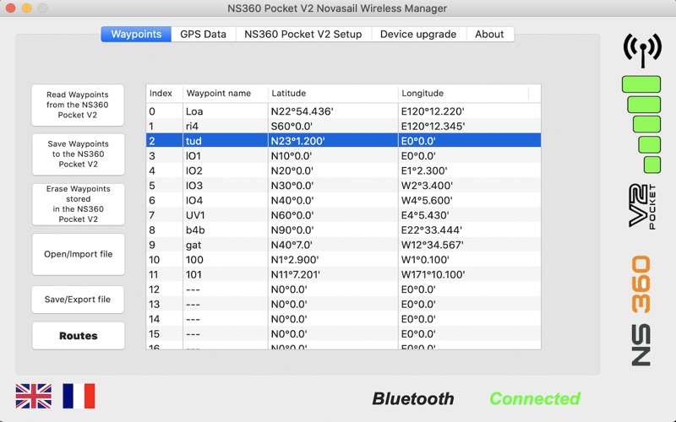The image size is (676, 422).
Task: Click latitude N40°7.0'
Action: pyautogui.click(x=292, y=245)
